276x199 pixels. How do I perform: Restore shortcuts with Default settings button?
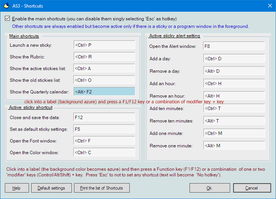coord(52,188)
